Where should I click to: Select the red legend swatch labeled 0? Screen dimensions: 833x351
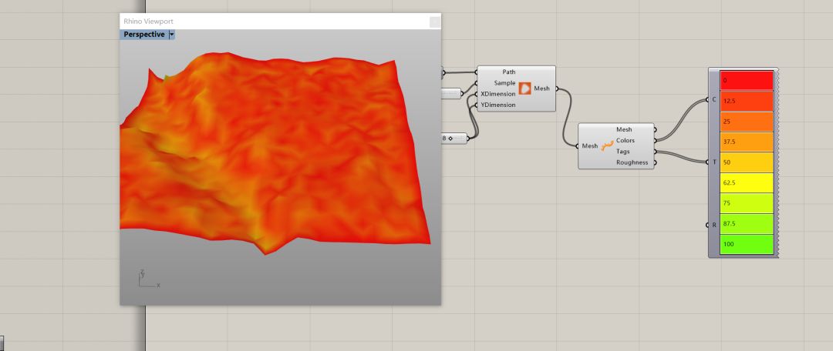(x=746, y=80)
